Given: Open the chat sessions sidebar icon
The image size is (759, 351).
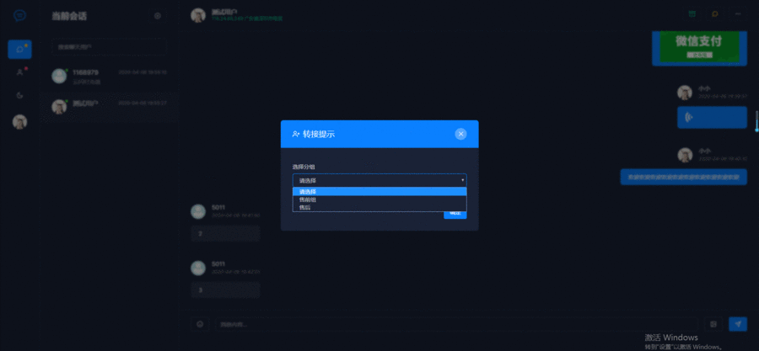Looking at the screenshot, I should pyautogui.click(x=19, y=50).
